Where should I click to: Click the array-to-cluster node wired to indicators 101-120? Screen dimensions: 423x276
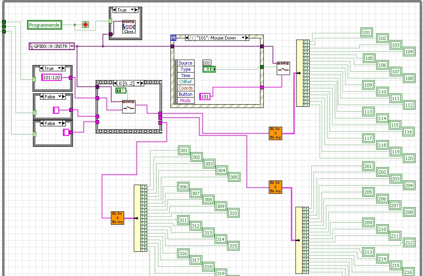point(303,73)
